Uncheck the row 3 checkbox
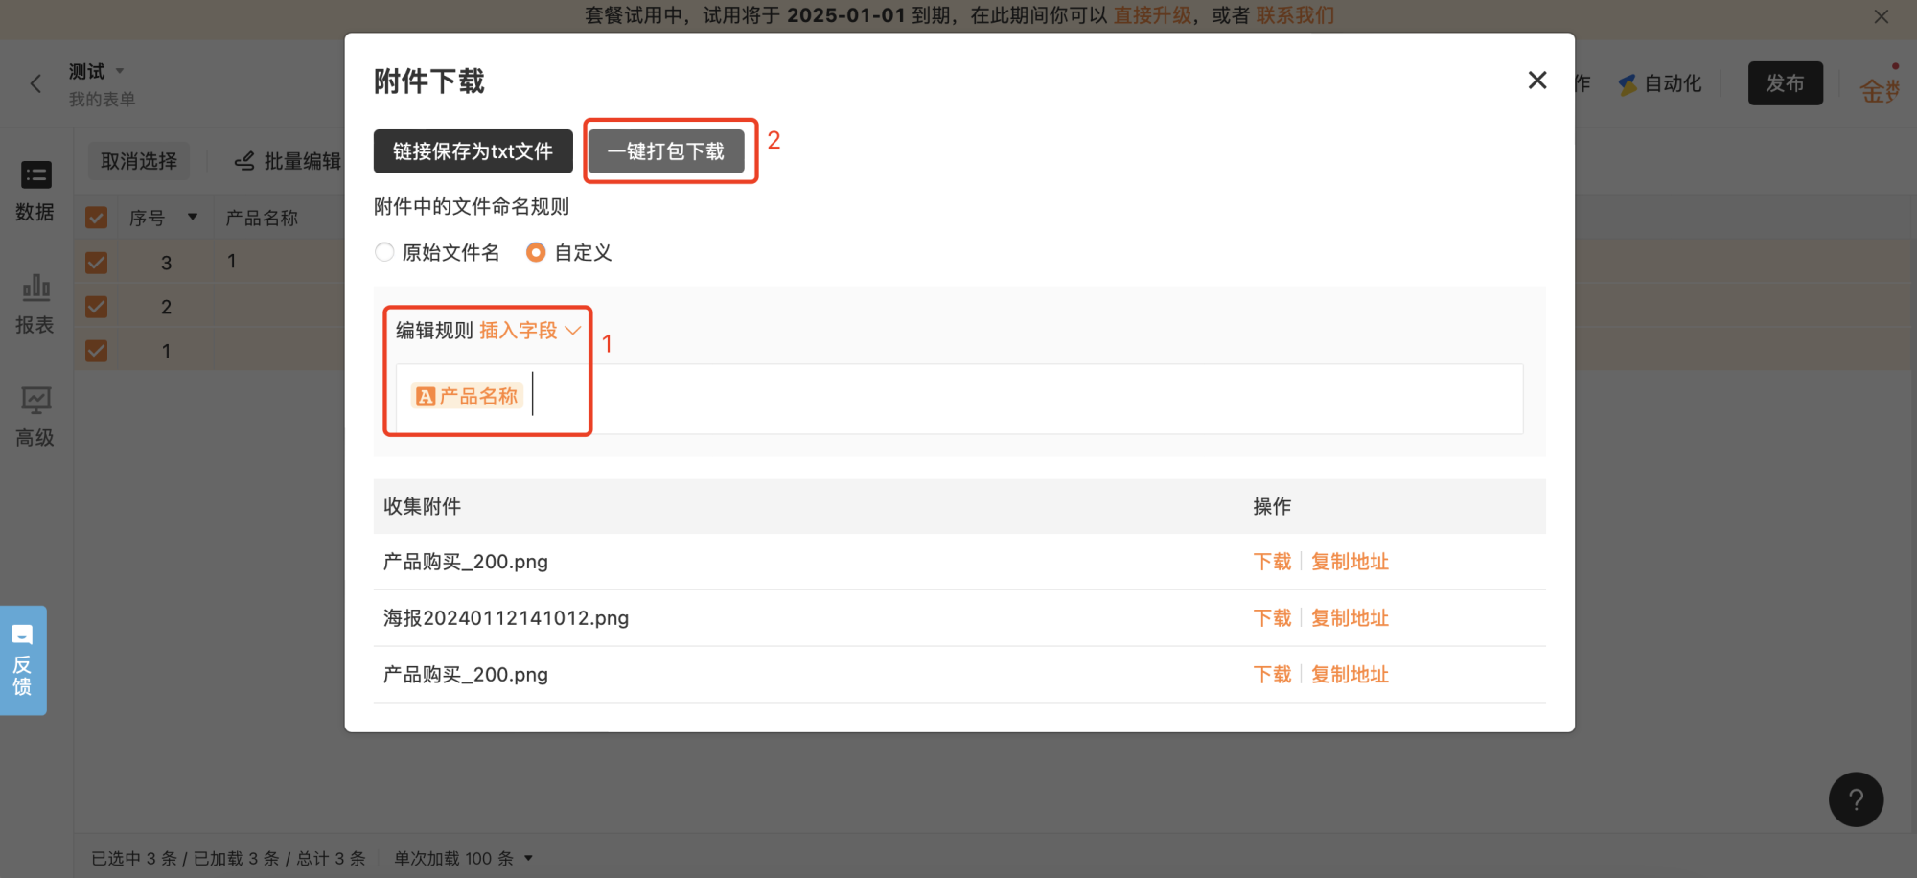The image size is (1917, 878). tap(96, 262)
